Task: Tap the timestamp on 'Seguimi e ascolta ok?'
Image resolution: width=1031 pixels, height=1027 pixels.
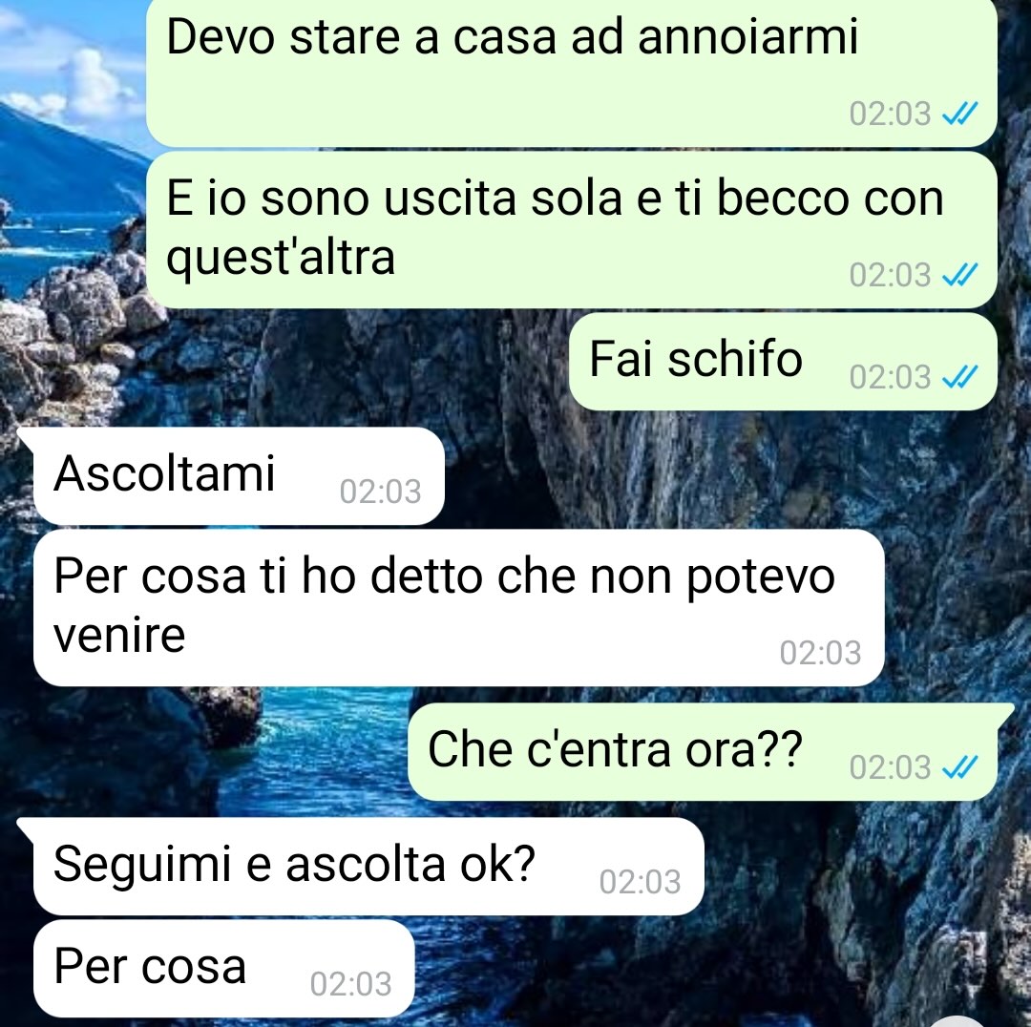Action: pyautogui.click(x=640, y=882)
